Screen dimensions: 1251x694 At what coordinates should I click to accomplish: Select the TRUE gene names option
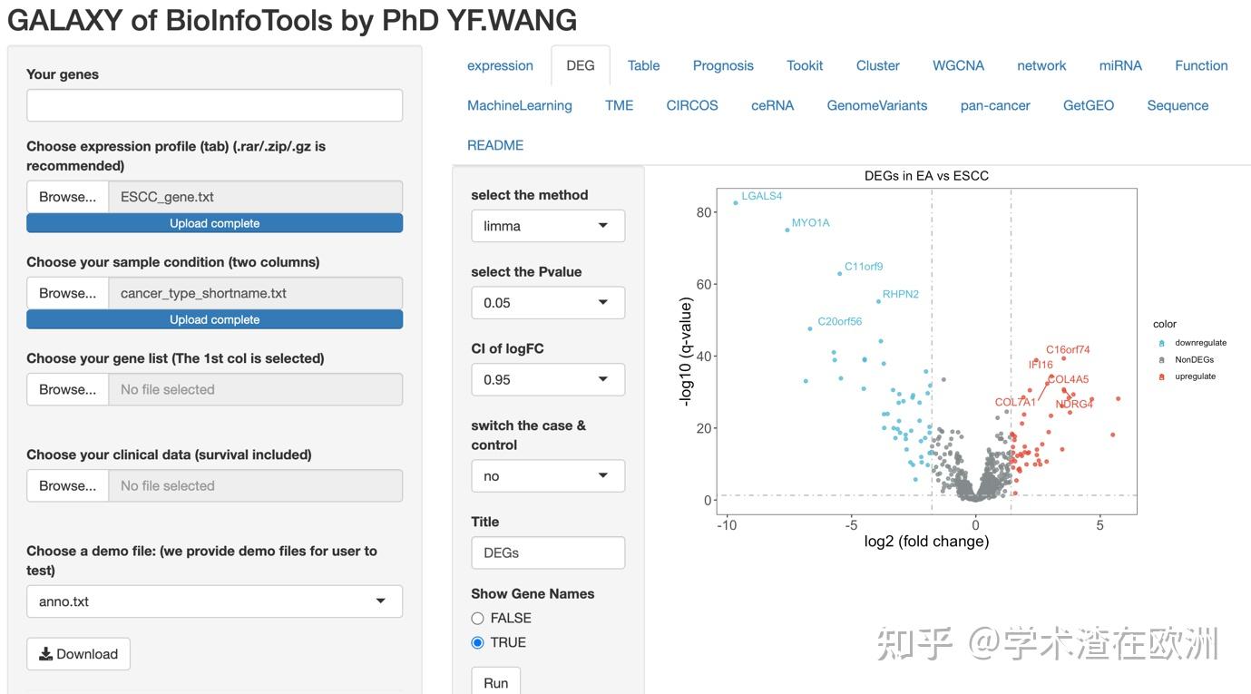pos(477,643)
